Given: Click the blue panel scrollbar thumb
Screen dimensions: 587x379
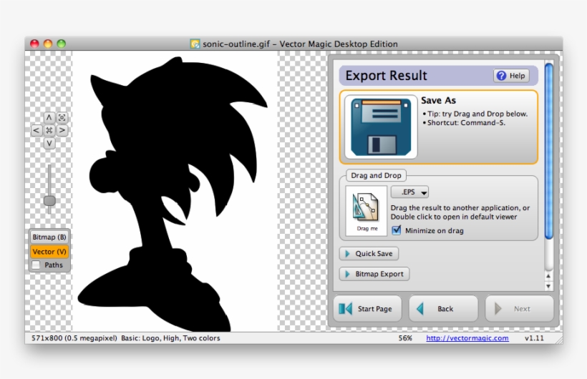Looking at the screenshot, I should tap(549, 151).
